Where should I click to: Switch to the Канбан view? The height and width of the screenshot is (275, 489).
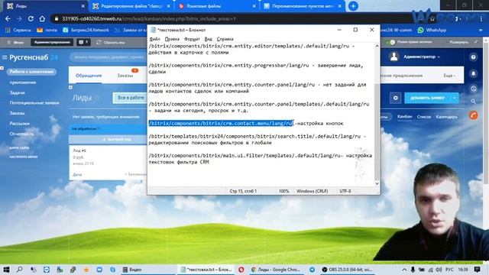[404, 116]
